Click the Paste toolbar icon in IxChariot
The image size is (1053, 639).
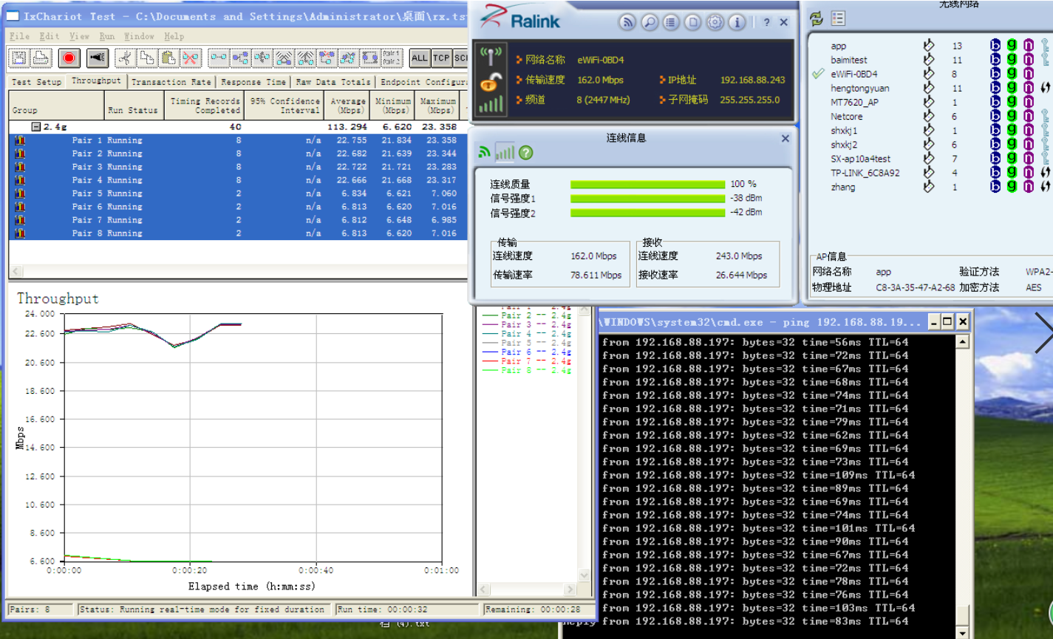[168, 58]
